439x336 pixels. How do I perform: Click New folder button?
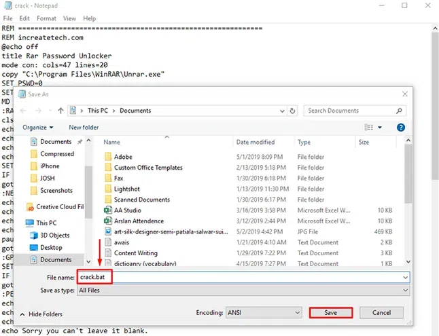[84, 128]
